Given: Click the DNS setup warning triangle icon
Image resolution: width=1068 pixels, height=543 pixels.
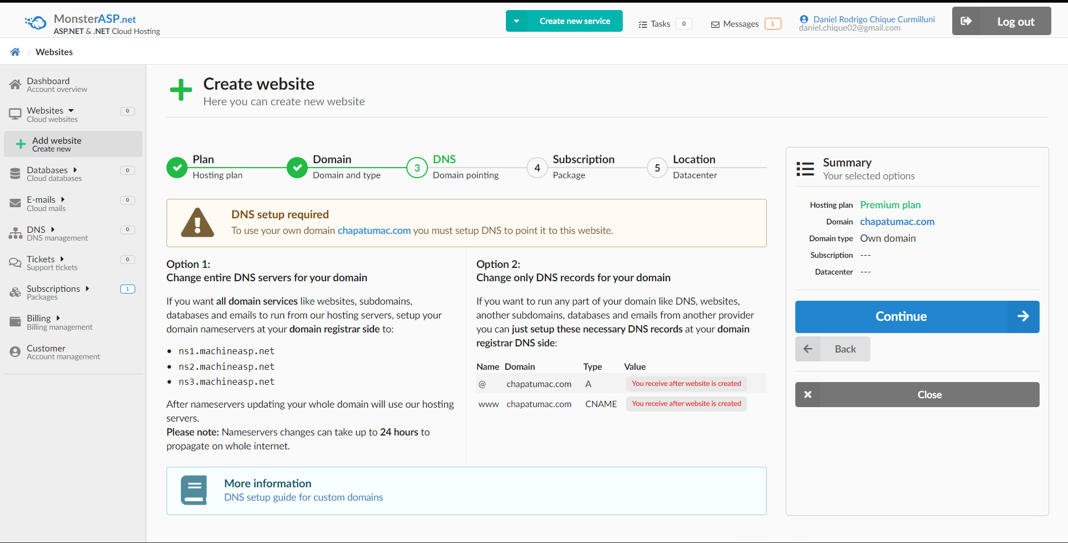Looking at the screenshot, I should coord(198,223).
